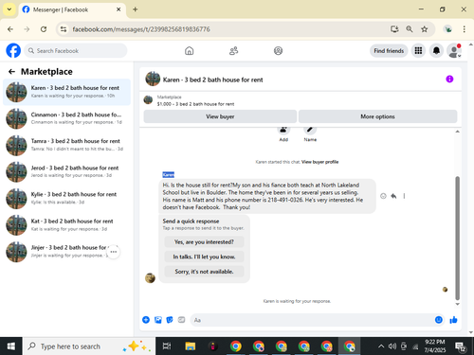Image resolution: width=474 pixels, height=355 pixels.
Task: Choose a GIF icon in composer
Action: pyautogui.click(x=181, y=320)
